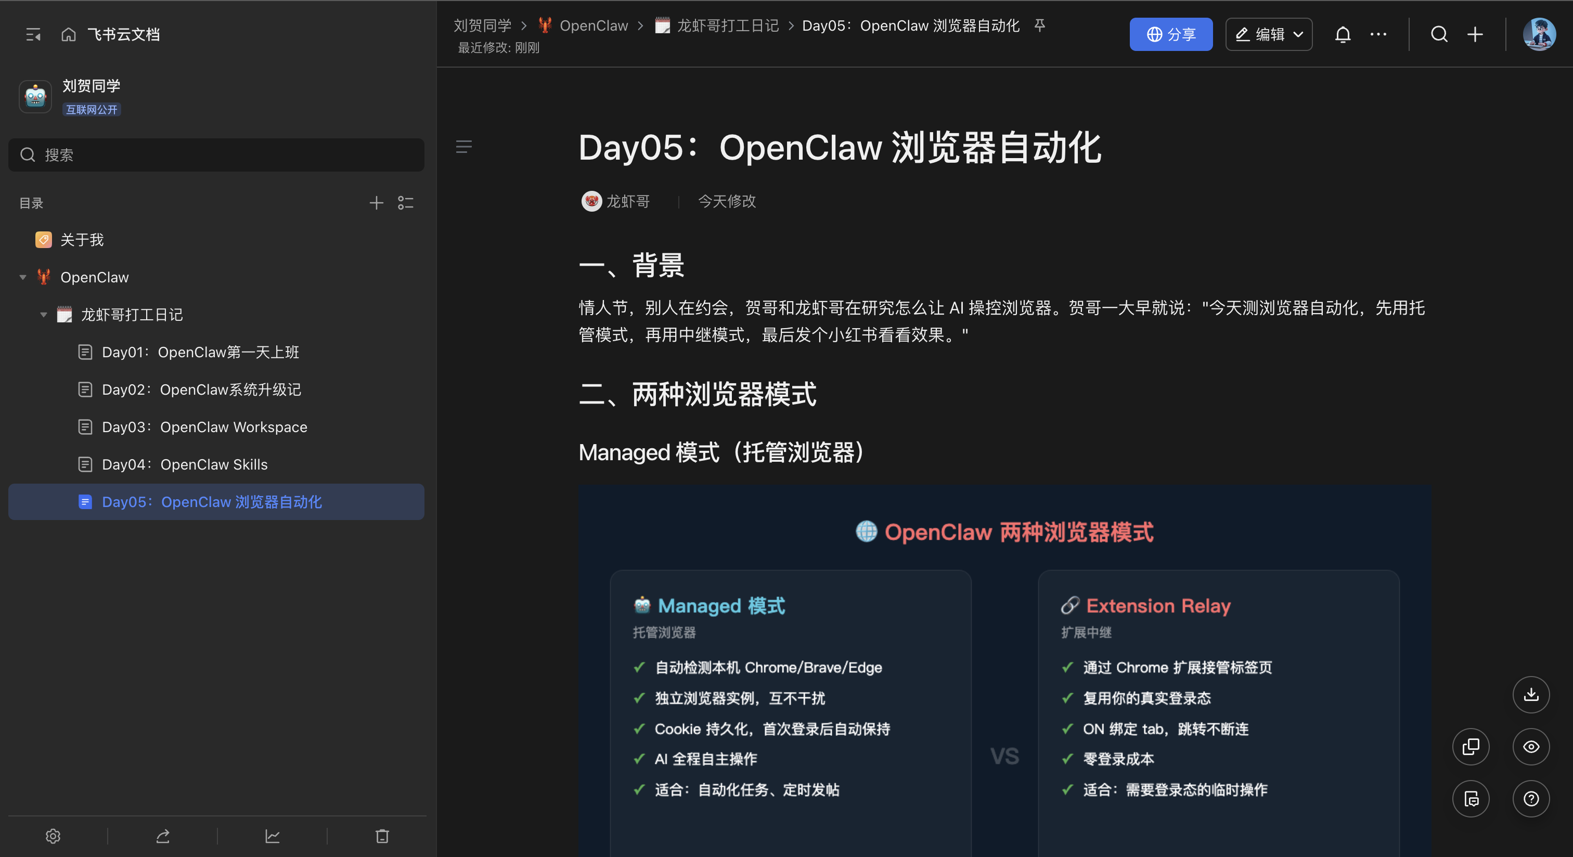
Task: Open wiki settings gear at sidebar bottom
Action: coord(53,836)
